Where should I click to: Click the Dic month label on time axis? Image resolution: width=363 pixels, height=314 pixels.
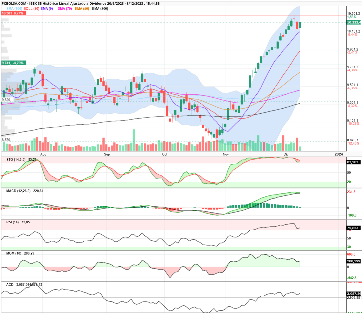(286, 154)
